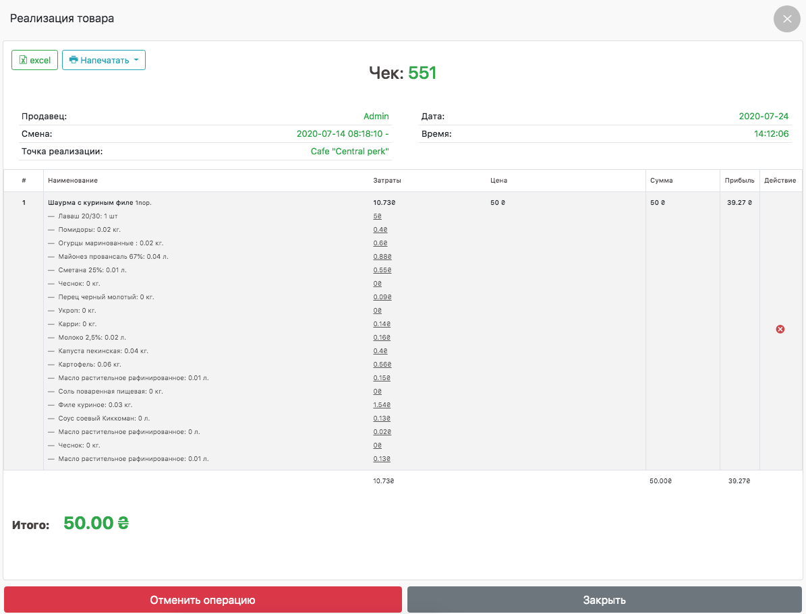This screenshot has height=614, width=806.
Task: Click the date value 2020-07-24
Action: (764, 116)
